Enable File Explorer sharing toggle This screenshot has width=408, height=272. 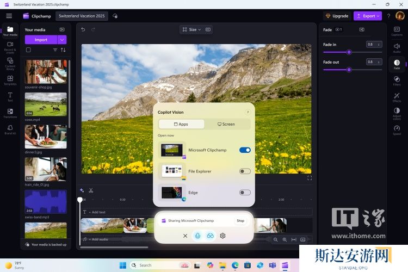point(245,171)
